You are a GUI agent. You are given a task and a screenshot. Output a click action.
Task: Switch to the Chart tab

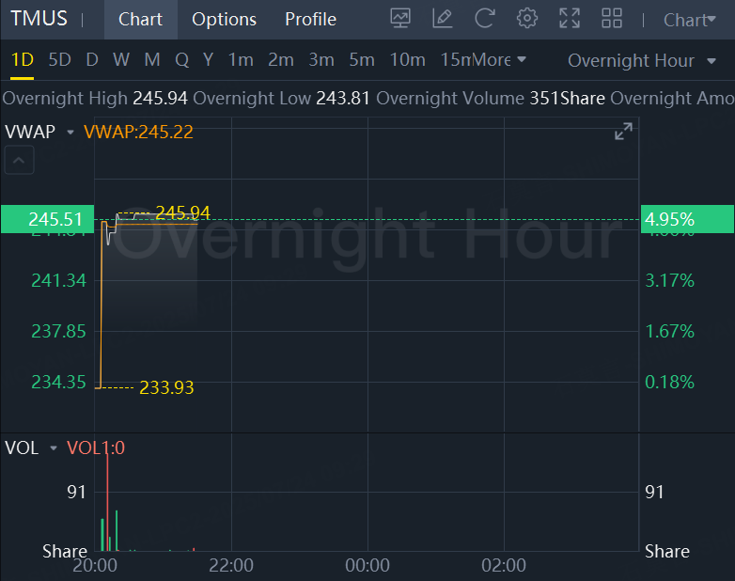[x=141, y=19]
